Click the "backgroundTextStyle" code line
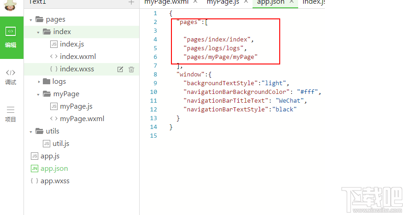 [x=236, y=83]
